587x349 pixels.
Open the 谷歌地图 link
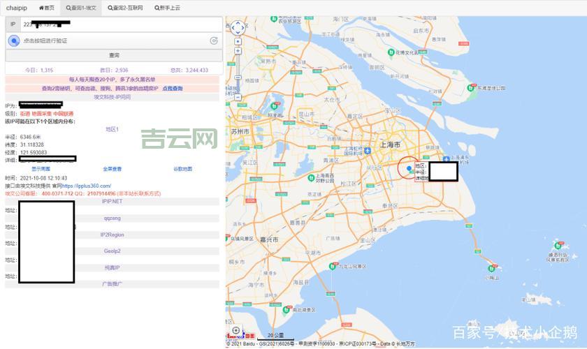(182, 169)
